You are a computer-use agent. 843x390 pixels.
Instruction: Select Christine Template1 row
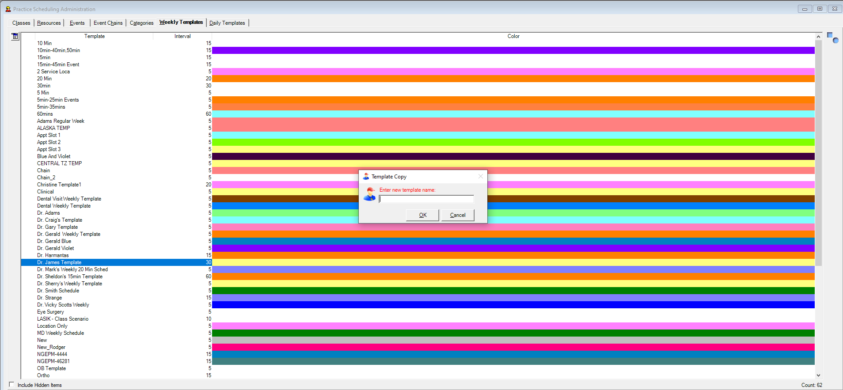coord(59,185)
